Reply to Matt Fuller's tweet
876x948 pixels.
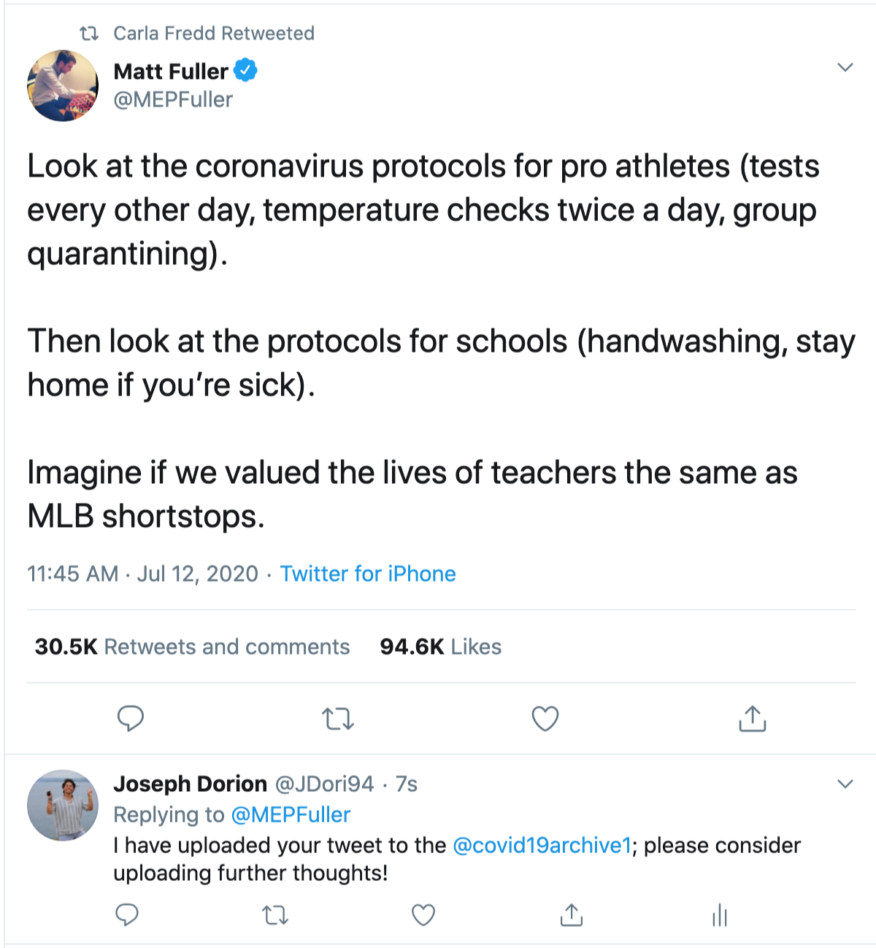click(131, 719)
